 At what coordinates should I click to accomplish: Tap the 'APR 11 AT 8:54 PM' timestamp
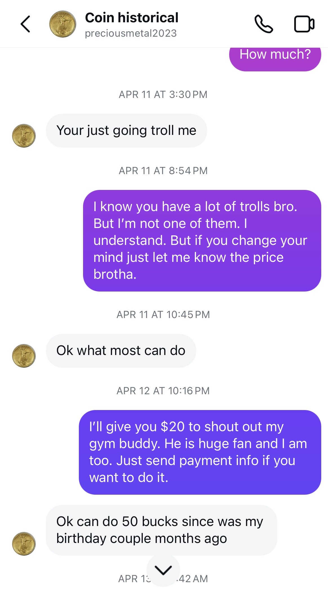click(x=163, y=171)
